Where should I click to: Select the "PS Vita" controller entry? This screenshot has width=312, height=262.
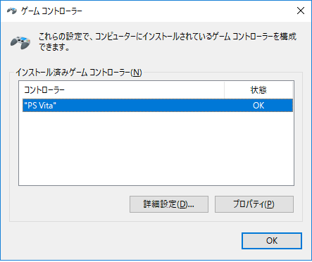coord(158,106)
